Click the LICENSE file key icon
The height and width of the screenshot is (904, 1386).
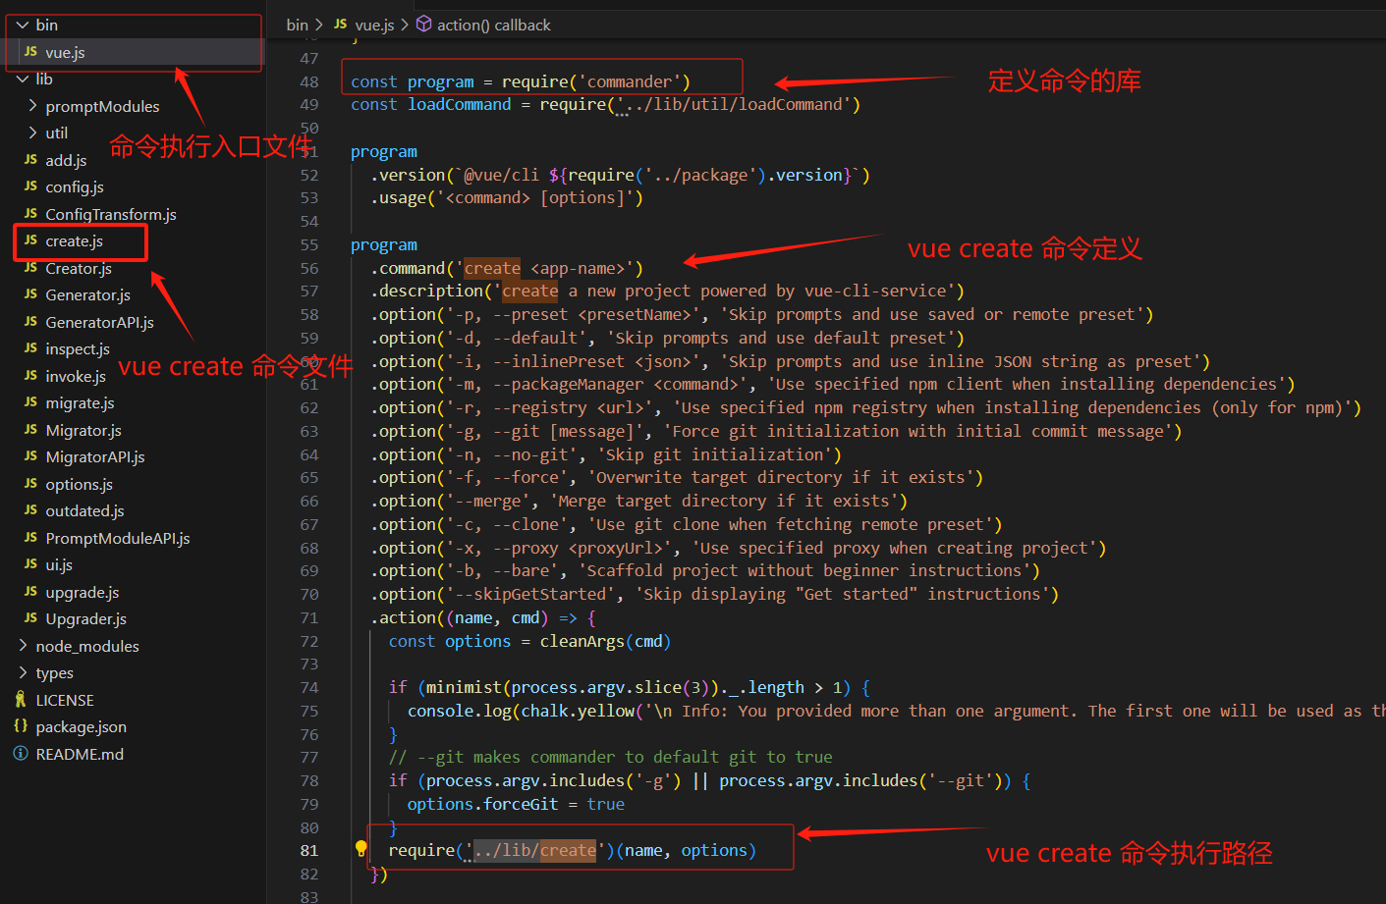point(21,700)
